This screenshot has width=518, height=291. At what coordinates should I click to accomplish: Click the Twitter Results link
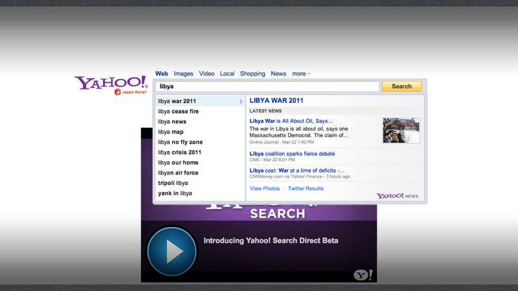306,188
